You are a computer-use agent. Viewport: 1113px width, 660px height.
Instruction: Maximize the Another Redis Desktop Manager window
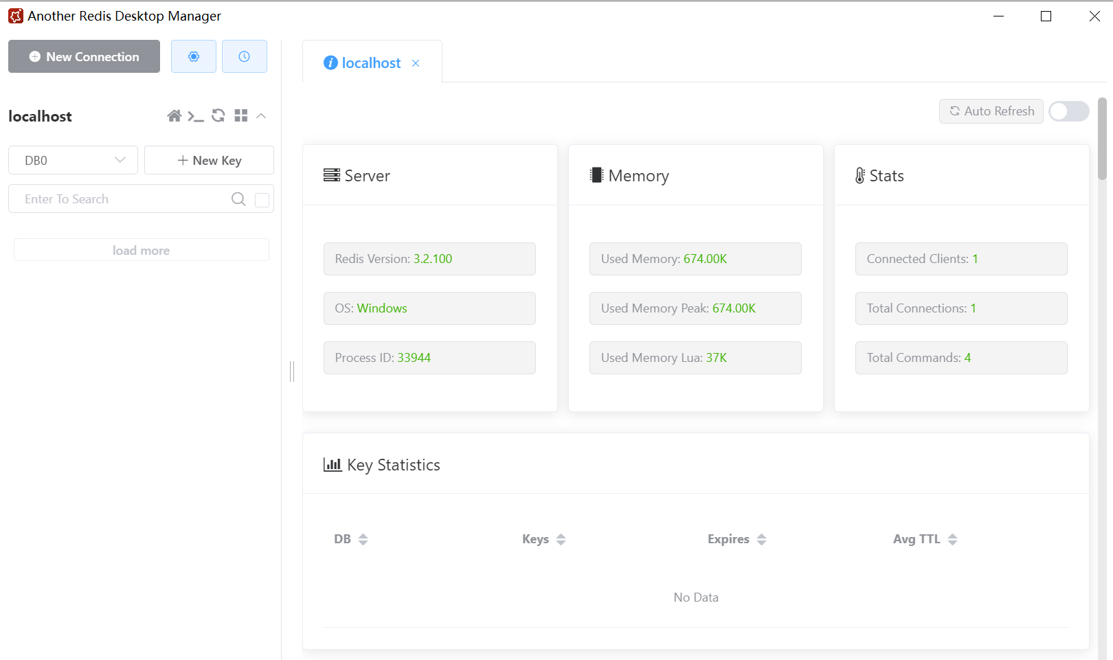1046,16
